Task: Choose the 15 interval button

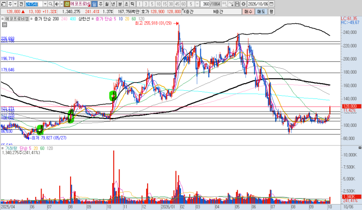Action: 165,4
